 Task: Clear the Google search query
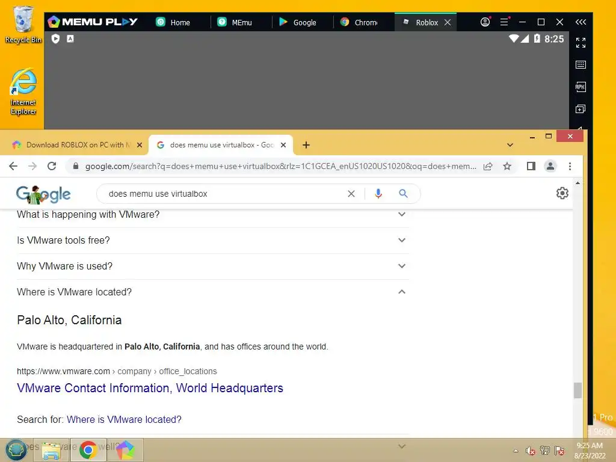[351, 194]
